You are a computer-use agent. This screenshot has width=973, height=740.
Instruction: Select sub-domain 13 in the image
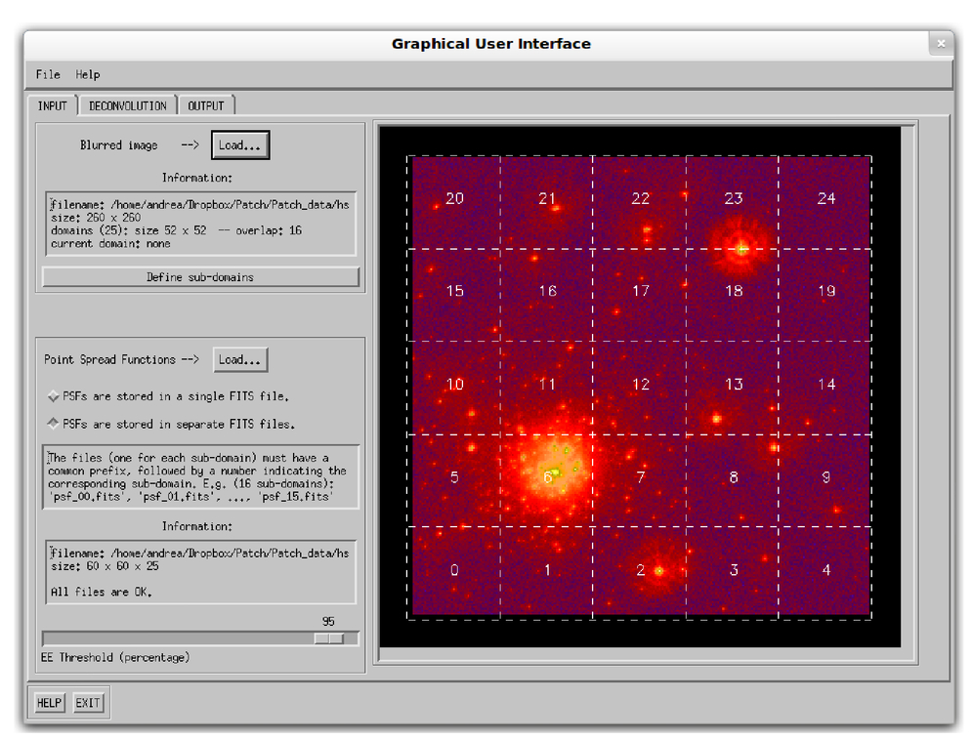point(733,388)
